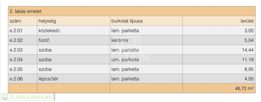Select the e.2.03 row number cell
Screen dimensions: 261x102
[x=16, y=50]
